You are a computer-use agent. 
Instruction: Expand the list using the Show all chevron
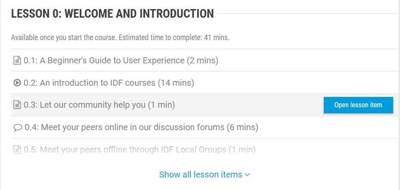[x=247, y=175]
